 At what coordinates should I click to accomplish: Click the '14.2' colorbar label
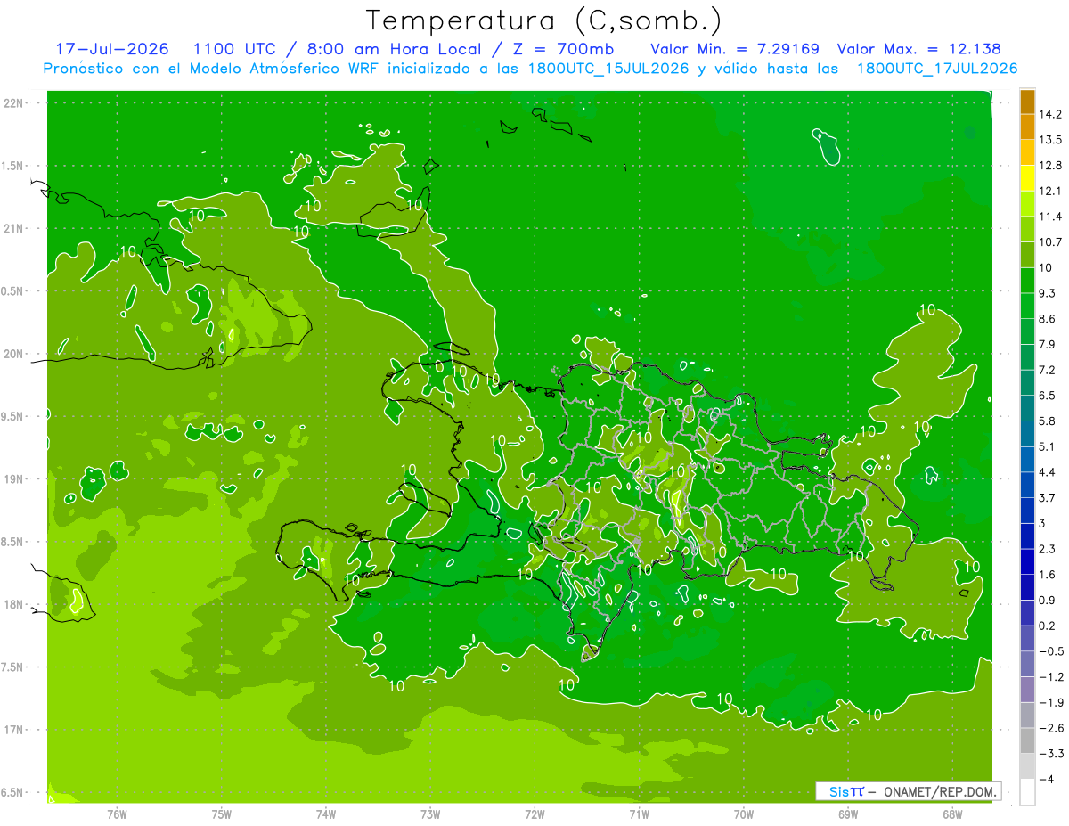tap(1052, 114)
